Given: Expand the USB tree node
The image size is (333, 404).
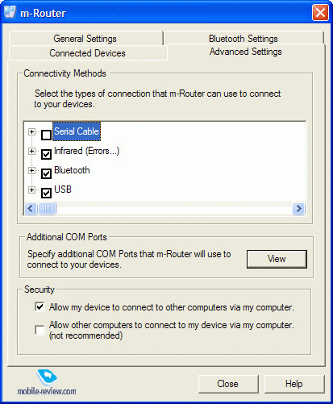Looking at the screenshot, I should coord(31,190).
